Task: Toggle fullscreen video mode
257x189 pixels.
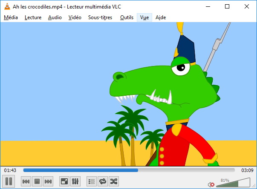Action: (64, 181)
